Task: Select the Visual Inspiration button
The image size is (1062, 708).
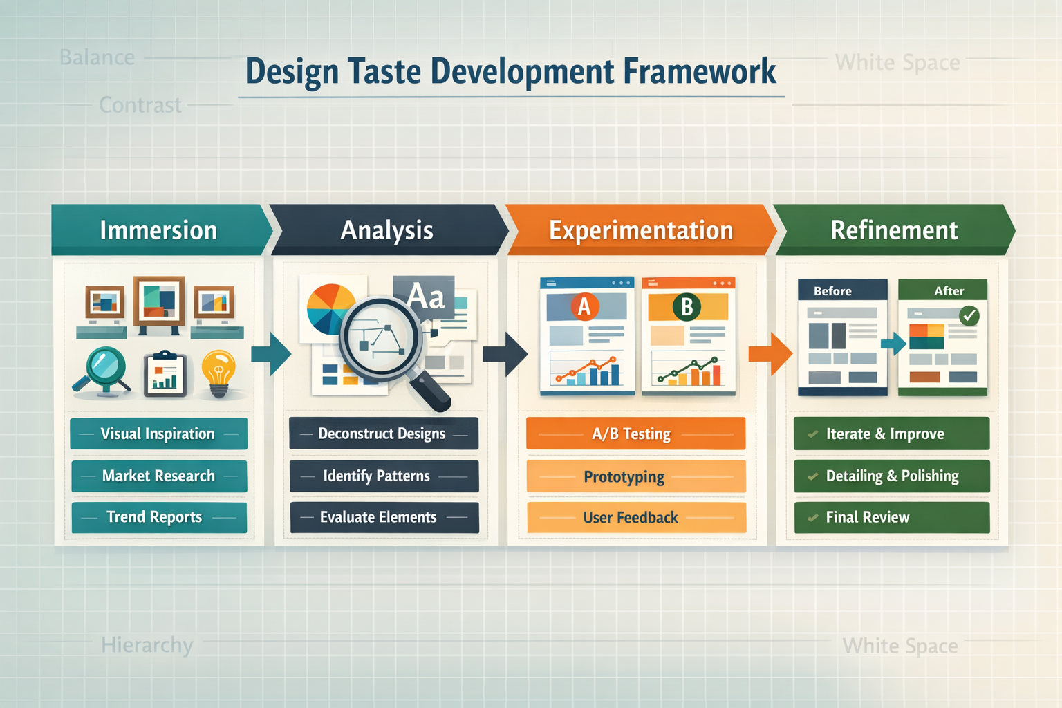Action: pos(158,434)
